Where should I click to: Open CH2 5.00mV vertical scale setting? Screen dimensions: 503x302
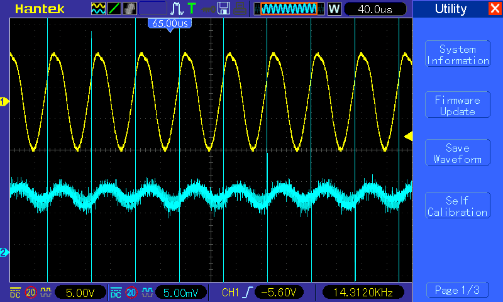click(x=180, y=293)
